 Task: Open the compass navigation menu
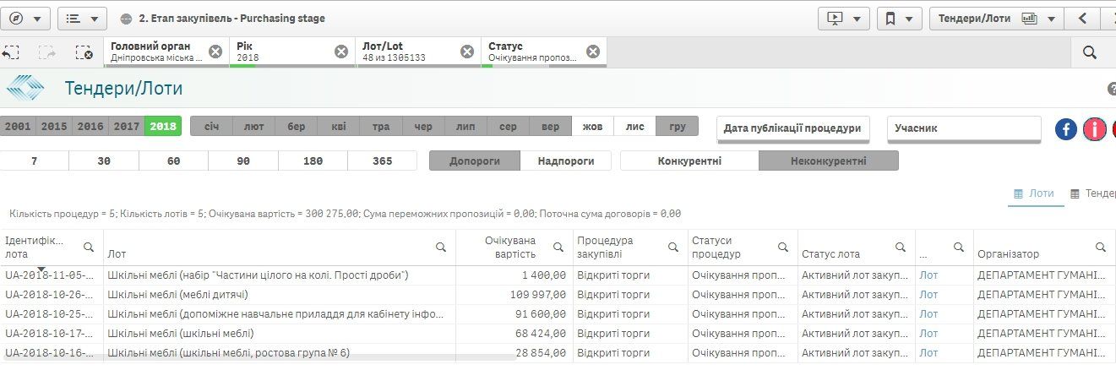[x=26, y=18]
